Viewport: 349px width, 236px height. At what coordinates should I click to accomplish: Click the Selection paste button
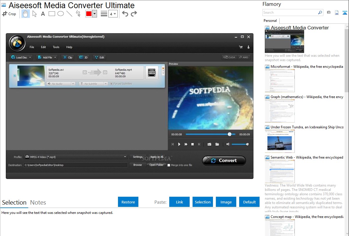[202, 202]
